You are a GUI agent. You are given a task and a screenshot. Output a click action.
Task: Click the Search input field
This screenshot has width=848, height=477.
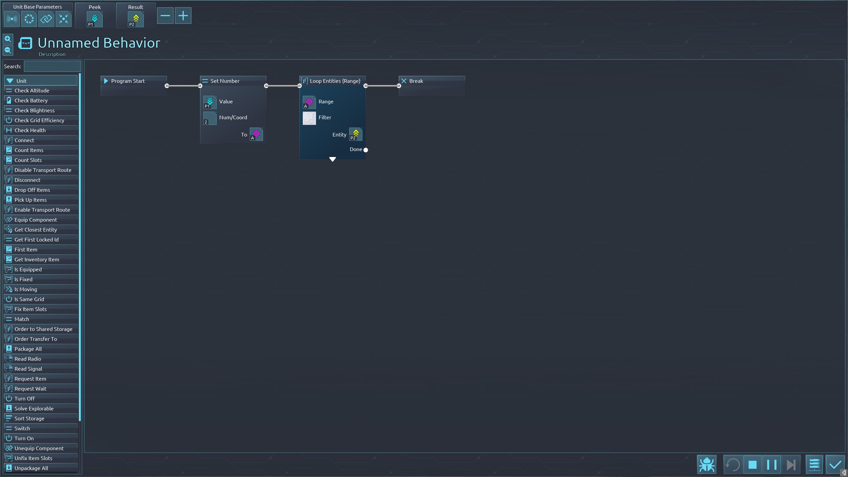52,66
